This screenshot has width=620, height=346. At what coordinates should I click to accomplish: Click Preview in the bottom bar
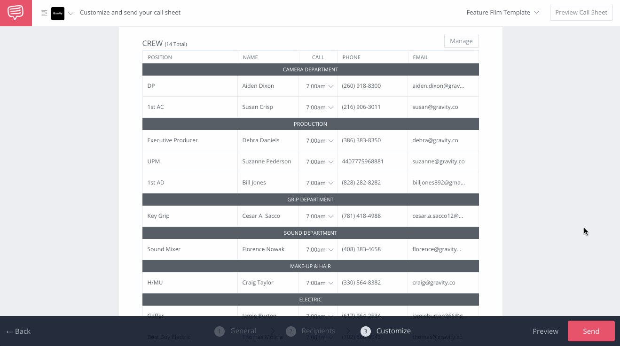[545, 331]
